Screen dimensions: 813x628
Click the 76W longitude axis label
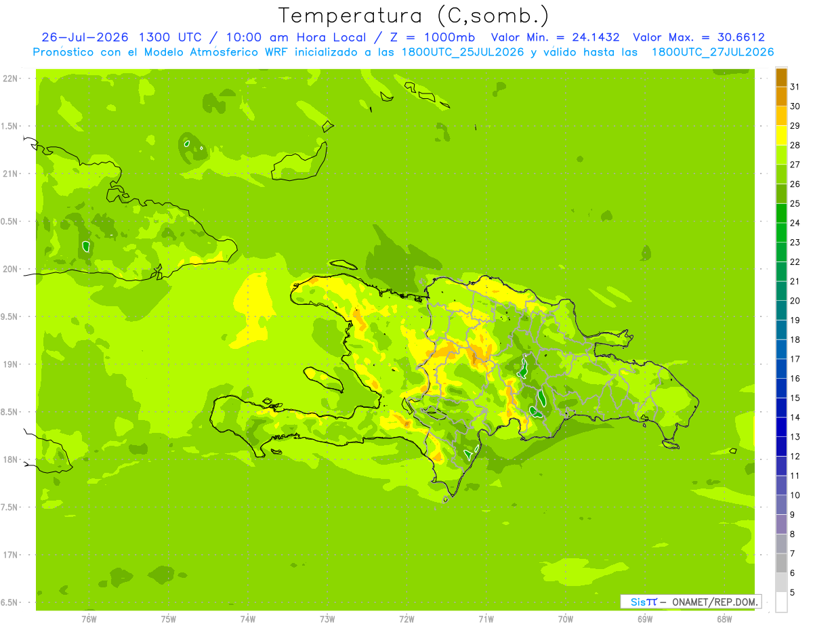[x=89, y=619]
